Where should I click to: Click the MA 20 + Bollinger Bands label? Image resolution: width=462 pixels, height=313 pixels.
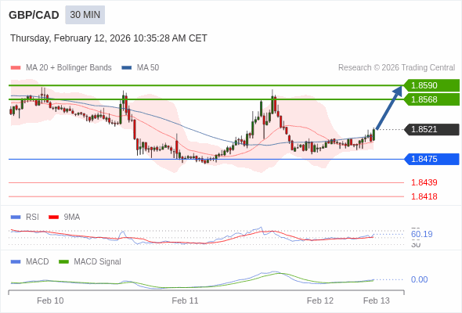coord(69,68)
